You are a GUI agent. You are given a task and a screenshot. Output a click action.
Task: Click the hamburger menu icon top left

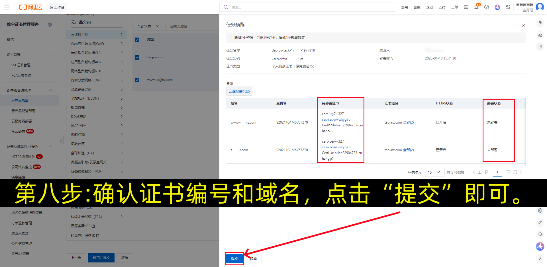coord(7,7)
